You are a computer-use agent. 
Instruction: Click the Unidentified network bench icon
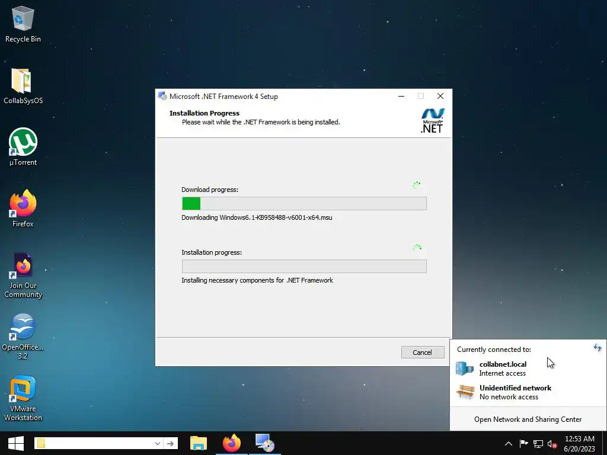coord(465,392)
